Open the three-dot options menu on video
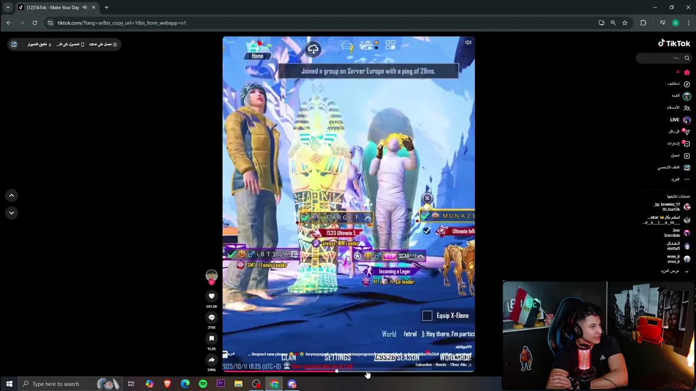Screen dimensions: 696x391 (230, 42)
